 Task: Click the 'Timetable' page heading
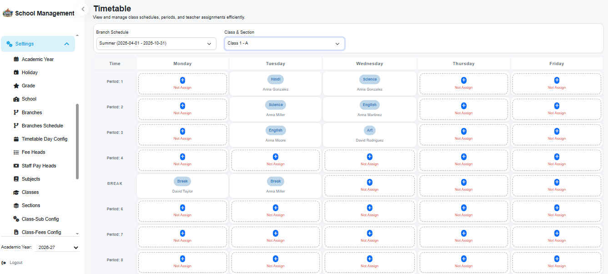pyautogui.click(x=112, y=9)
